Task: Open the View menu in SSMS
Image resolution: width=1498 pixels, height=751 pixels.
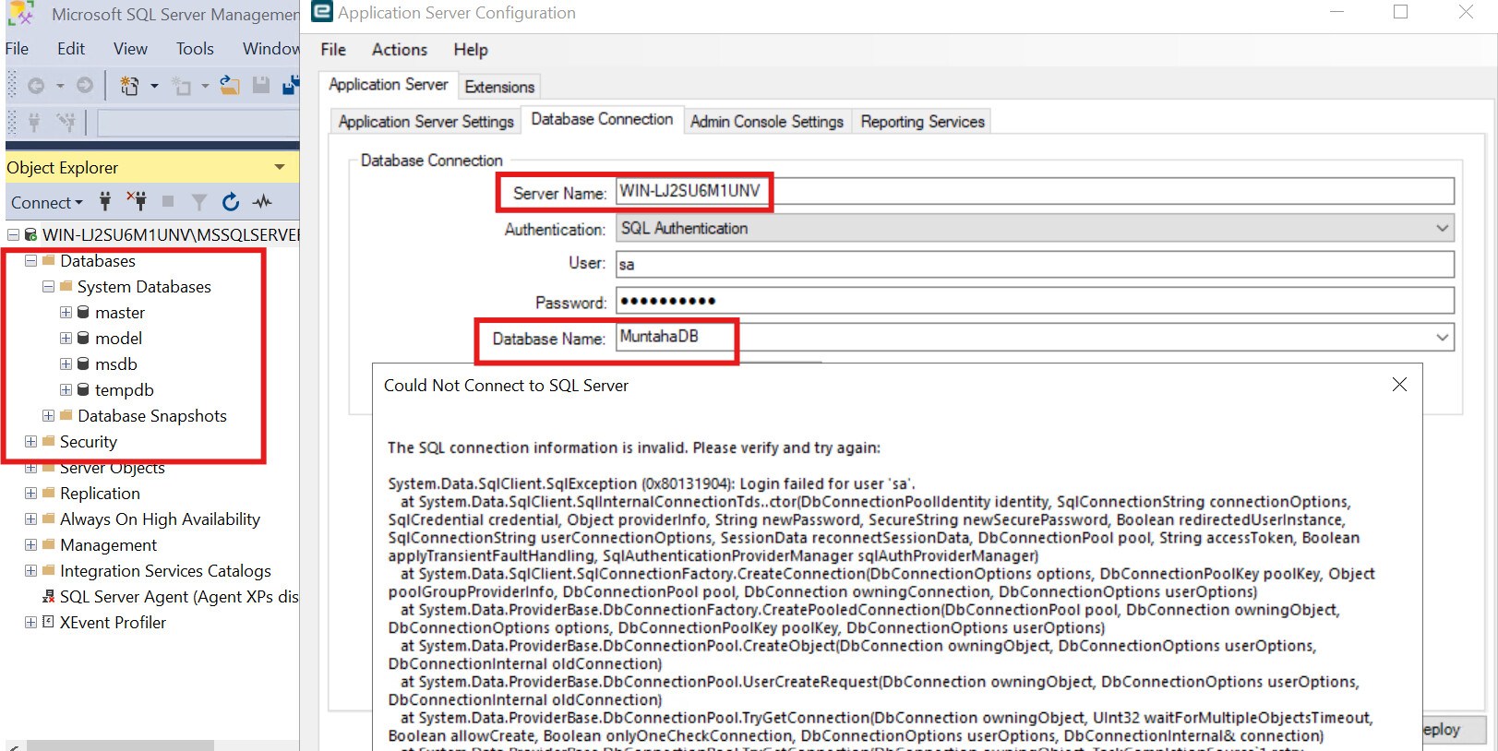Action: point(130,49)
